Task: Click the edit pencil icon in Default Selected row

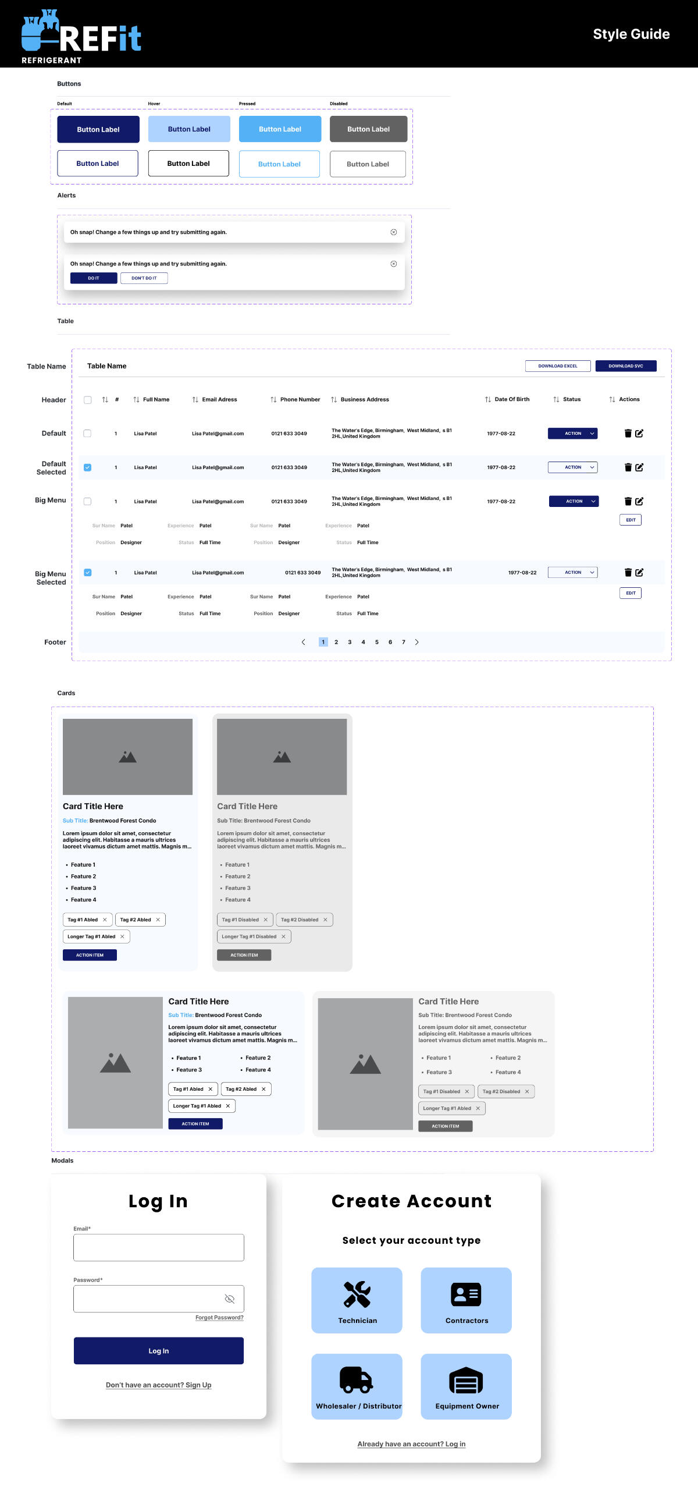Action: (639, 467)
